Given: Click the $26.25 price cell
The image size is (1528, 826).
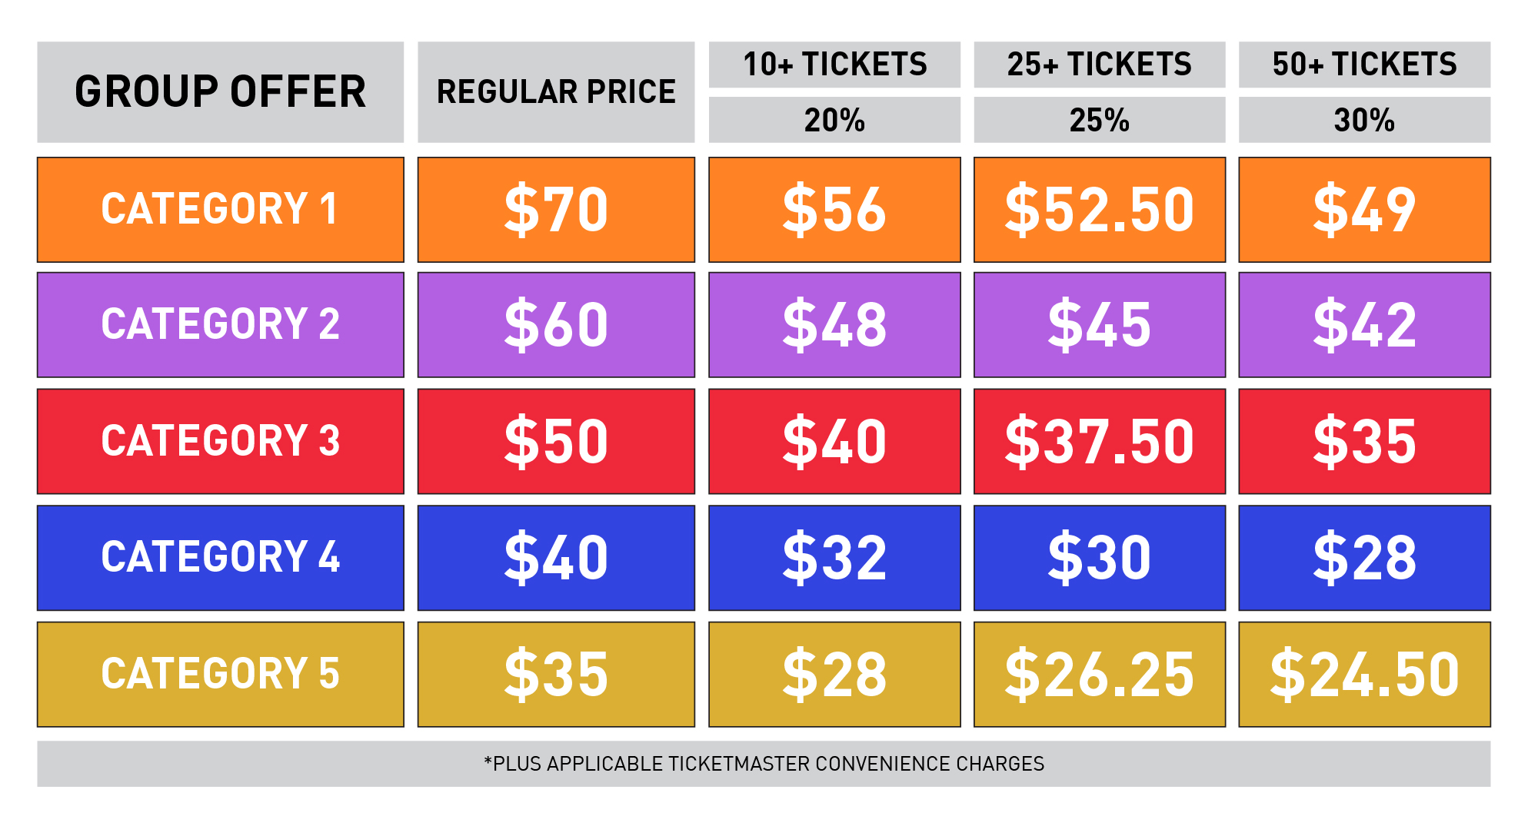Looking at the screenshot, I should click(1100, 675).
